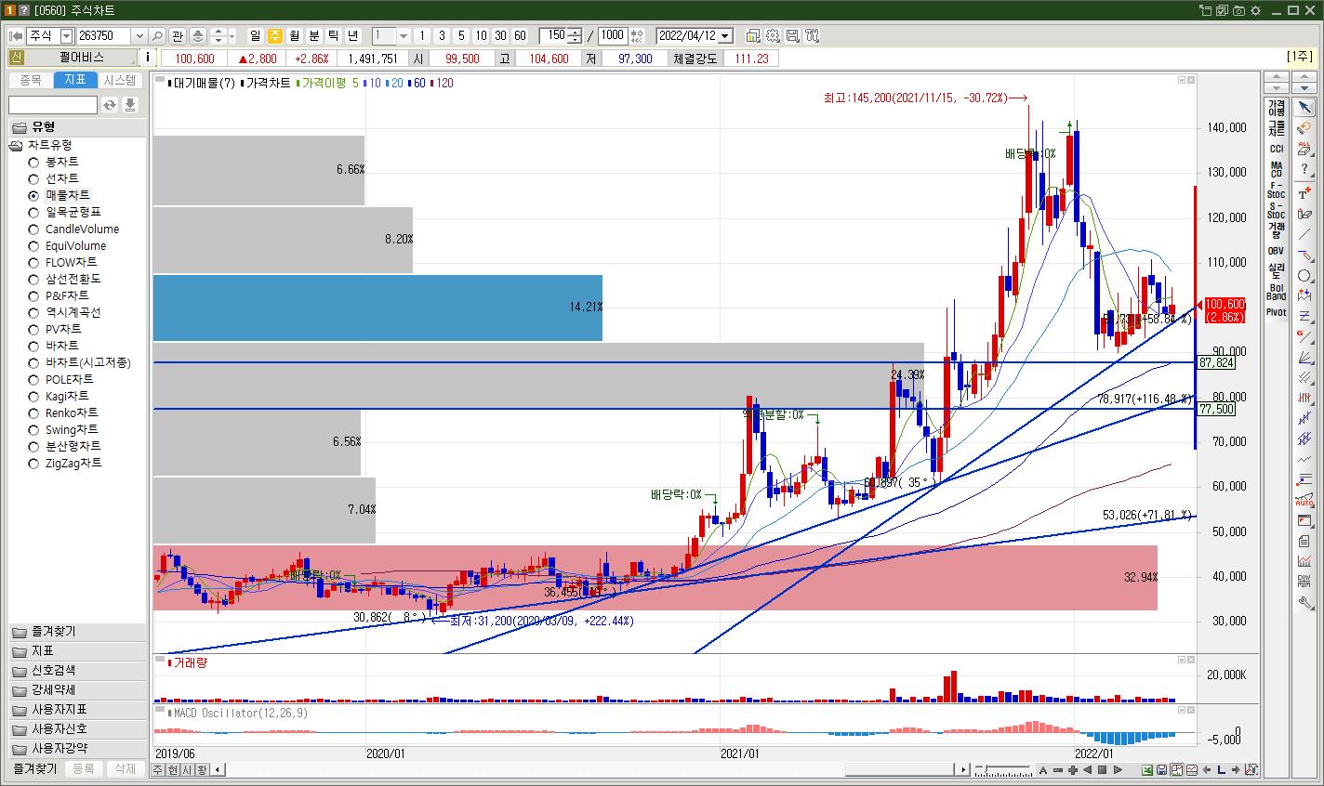Click the indicator search input field
This screenshot has height=786, width=1324.
point(53,105)
